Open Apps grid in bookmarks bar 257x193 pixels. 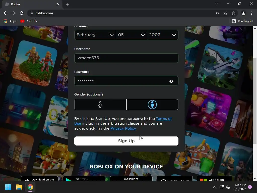click(x=10, y=21)
